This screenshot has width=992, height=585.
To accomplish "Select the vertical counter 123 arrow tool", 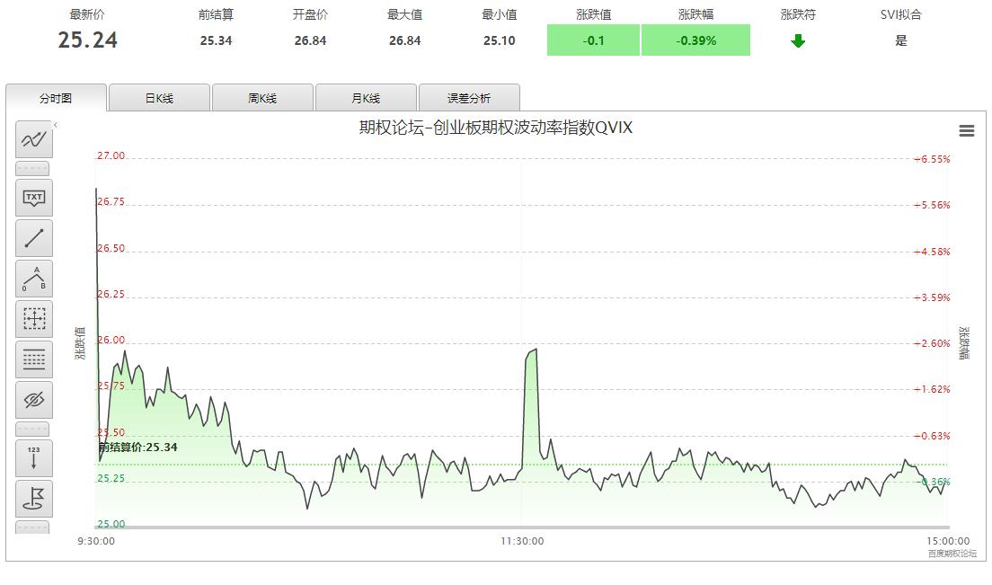I will click(33, 457).
